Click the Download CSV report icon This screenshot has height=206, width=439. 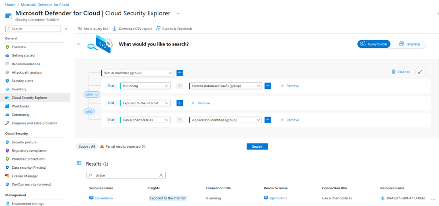tap(115, 29)
